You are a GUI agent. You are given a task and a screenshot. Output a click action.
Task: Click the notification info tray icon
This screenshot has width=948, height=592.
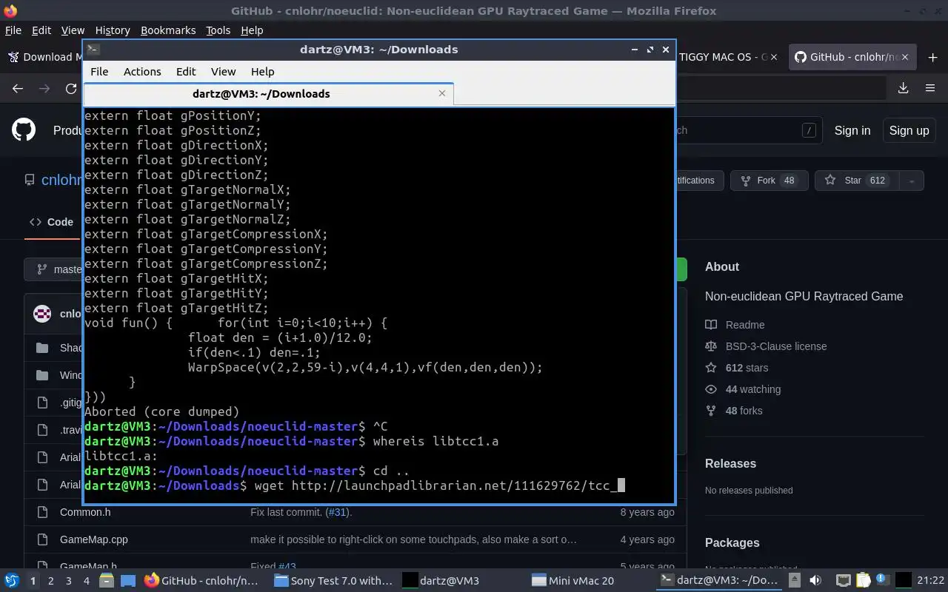click(882, 581)
